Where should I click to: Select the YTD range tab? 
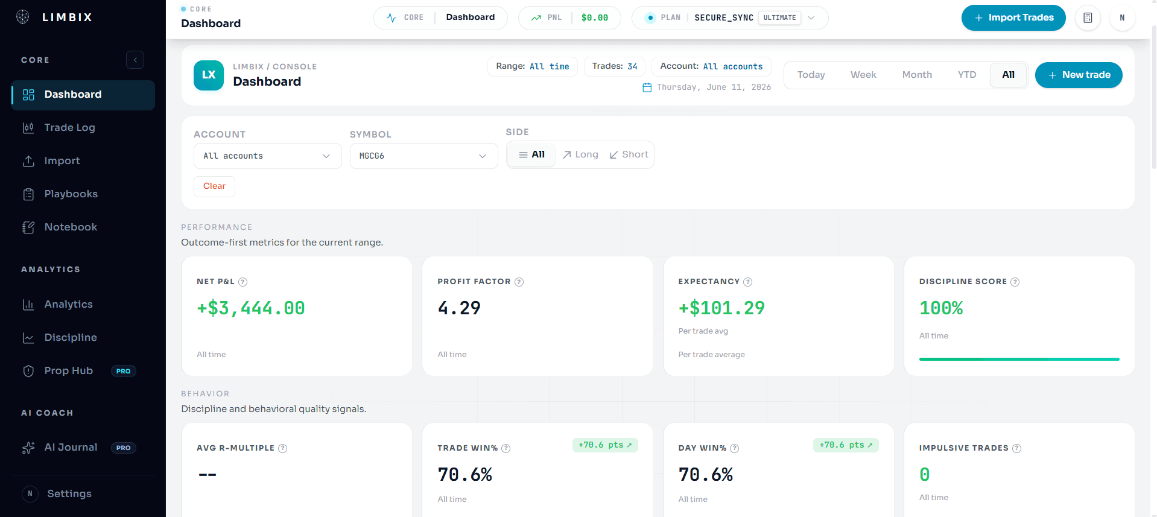click(967, 75)
